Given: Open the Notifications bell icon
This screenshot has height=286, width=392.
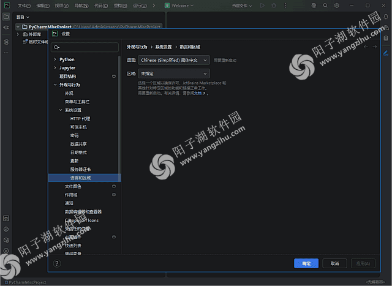Looking at the screenshot, I should (386, 17).
